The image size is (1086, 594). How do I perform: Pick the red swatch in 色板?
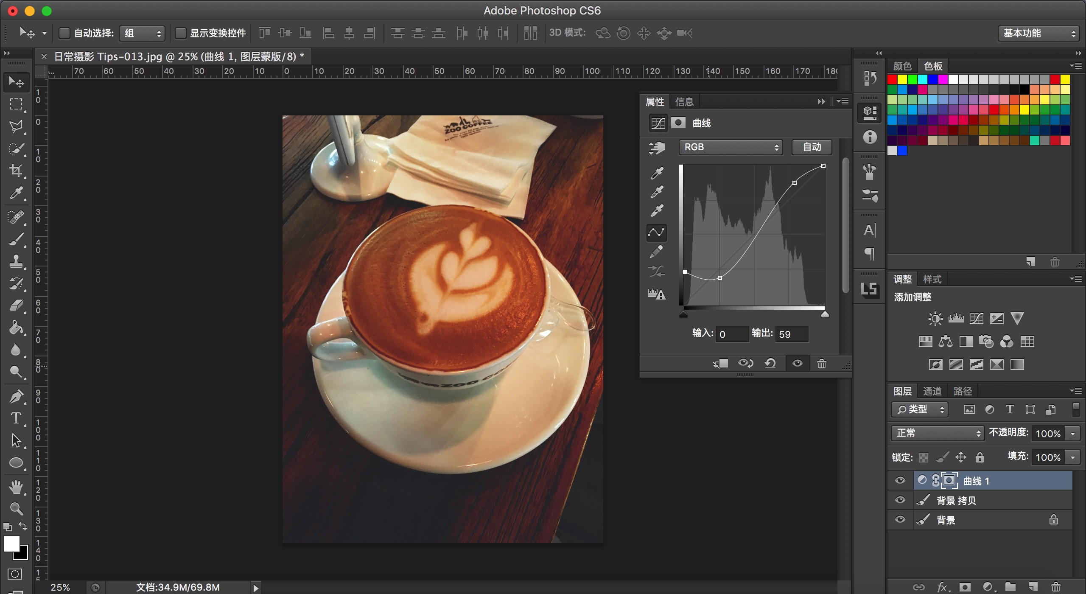[x=892, y=79]
